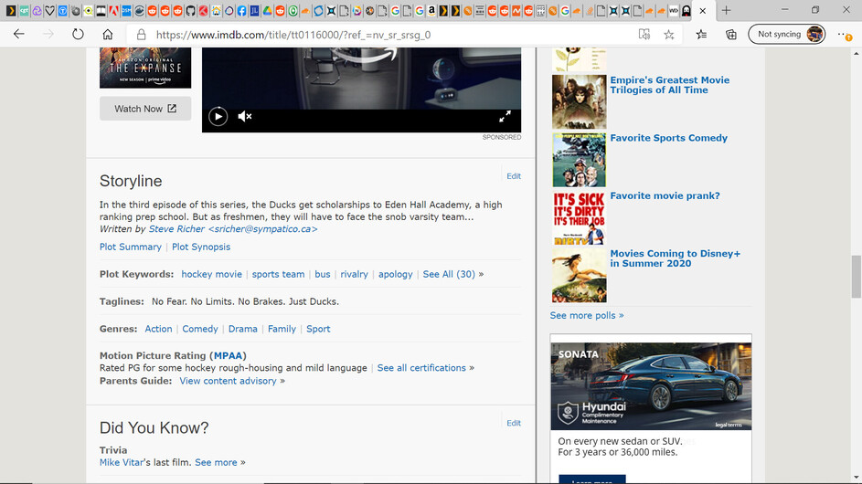Switch to the ghost icon tab
Viewport: 862px width, 484px height.
point(686,10)
